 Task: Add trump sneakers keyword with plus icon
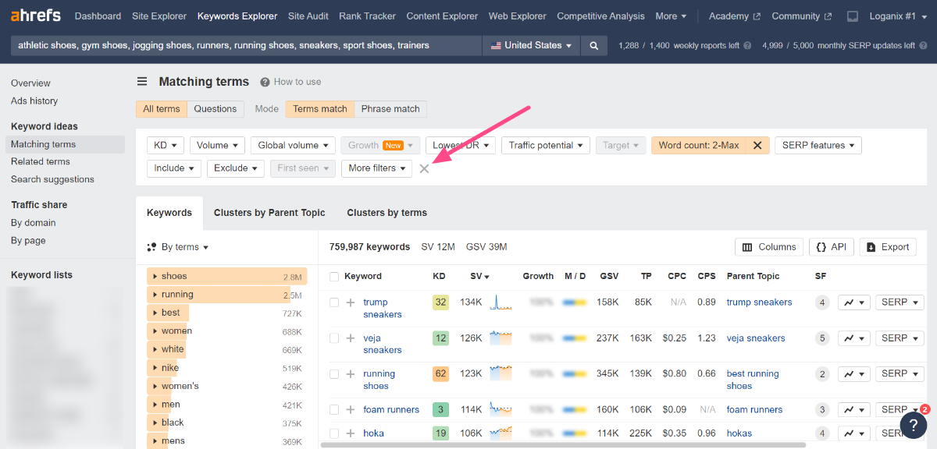tap(351, 302)
